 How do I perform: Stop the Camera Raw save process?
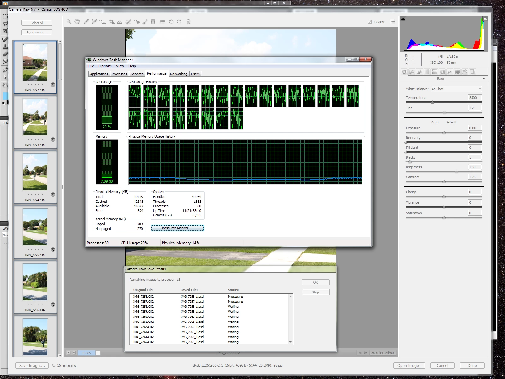point(315,292)
